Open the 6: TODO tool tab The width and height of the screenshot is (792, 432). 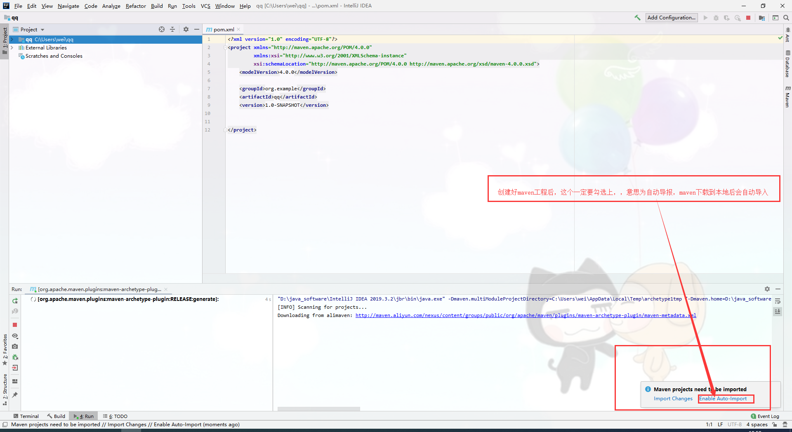115,416
